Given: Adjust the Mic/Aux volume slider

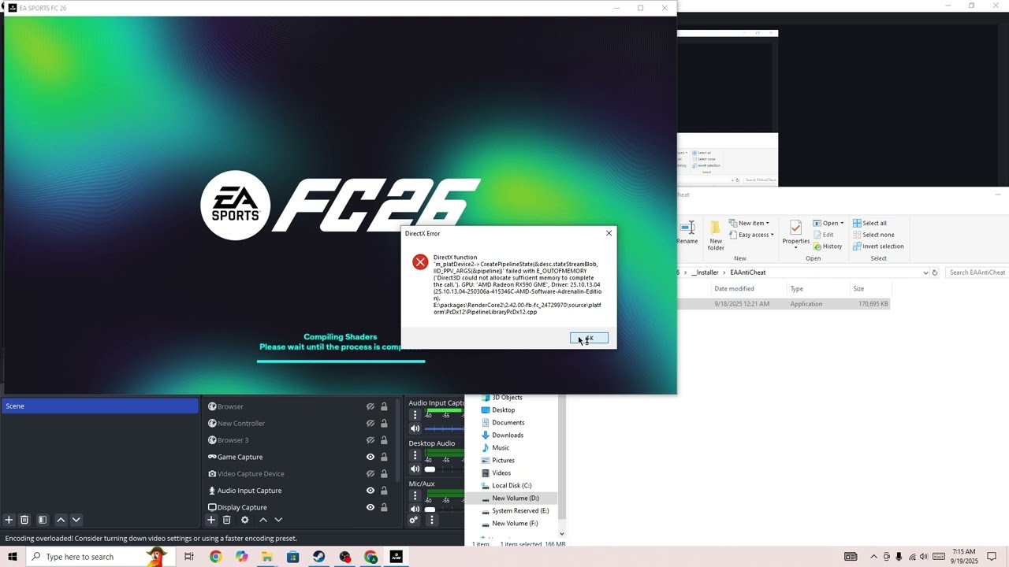Looking at the screenshot, I should coord(444,510).
